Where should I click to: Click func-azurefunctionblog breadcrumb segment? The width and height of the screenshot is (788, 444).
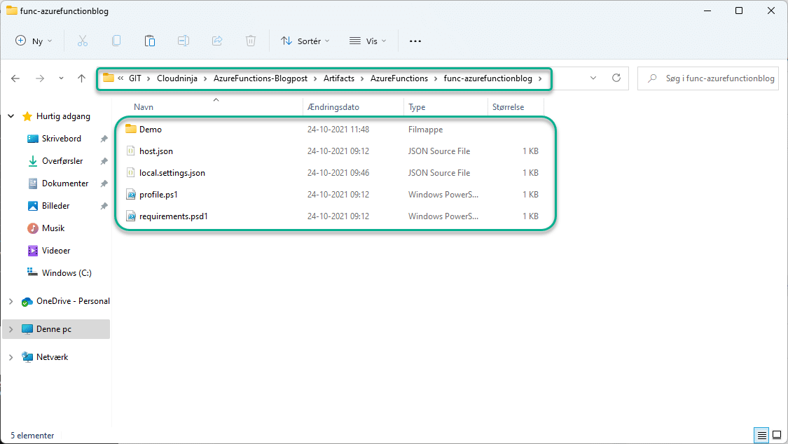488,78
